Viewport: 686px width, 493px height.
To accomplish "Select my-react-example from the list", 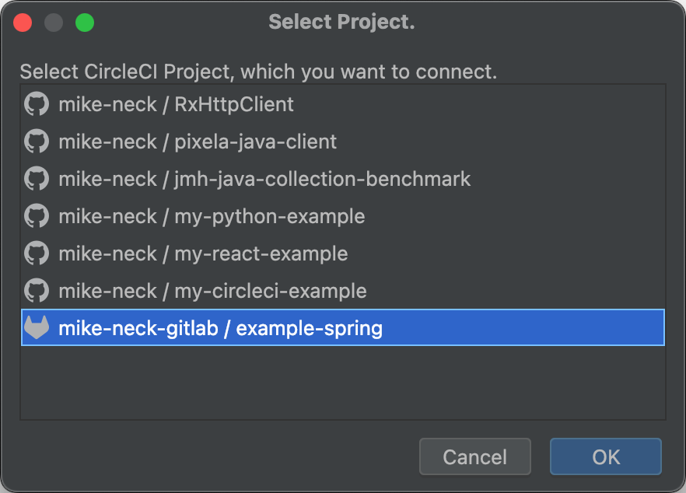I will tap(343, 253).
